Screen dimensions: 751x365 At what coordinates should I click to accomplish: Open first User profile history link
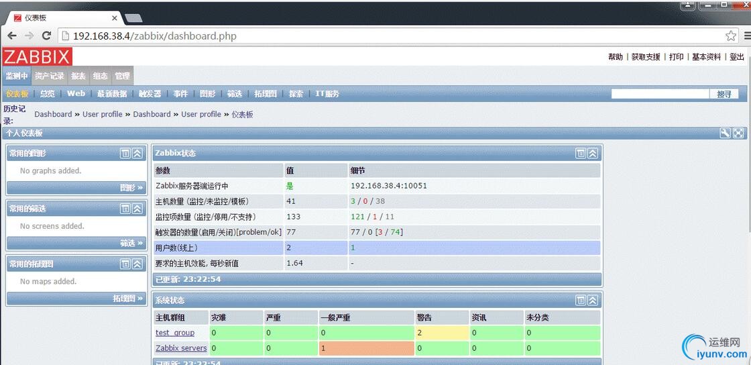(x=103, y=114)
